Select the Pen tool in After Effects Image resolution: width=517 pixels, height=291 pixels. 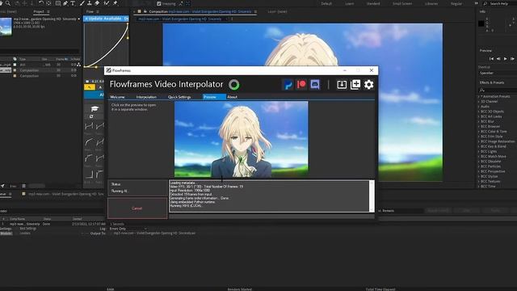click(65, 3)
